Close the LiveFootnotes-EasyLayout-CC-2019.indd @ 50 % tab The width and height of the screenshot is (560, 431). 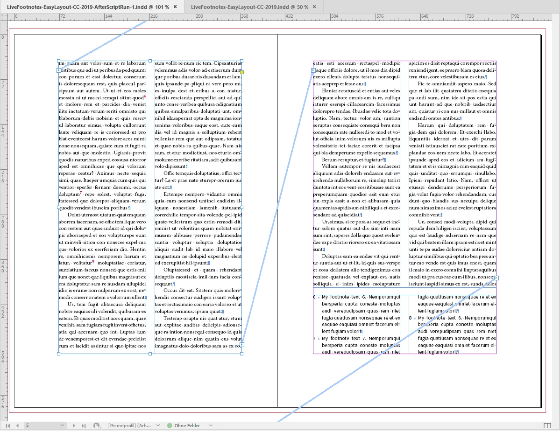(314, 7)
